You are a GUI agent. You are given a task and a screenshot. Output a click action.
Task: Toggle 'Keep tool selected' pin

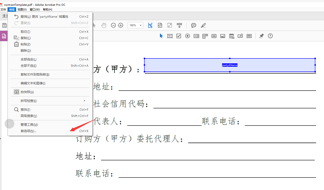(x=261, y=36)
